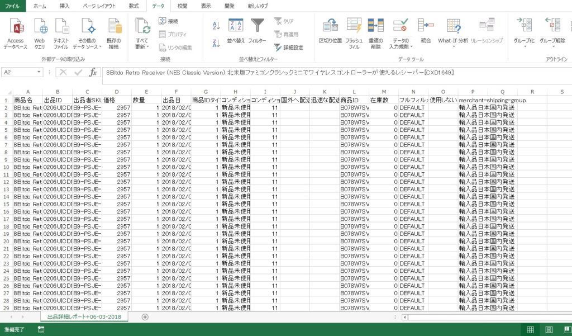Viewport: 572px width, 336px height.
Task: Click the macro recording icon in the status bar
Action: tap(41, 329)
